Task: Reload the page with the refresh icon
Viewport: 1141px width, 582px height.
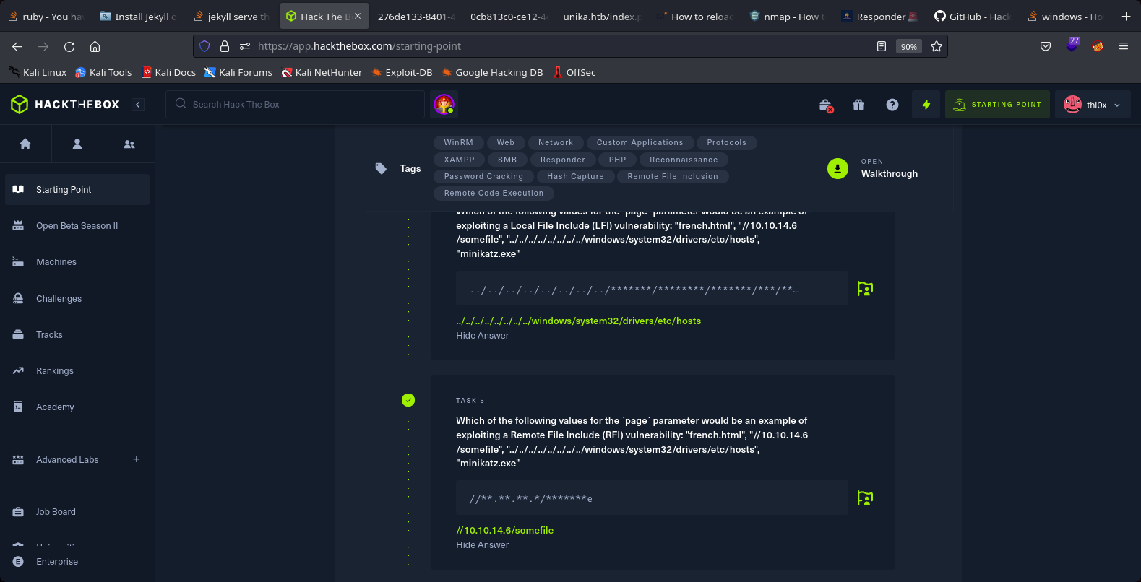Action: [x=69, y=46]
